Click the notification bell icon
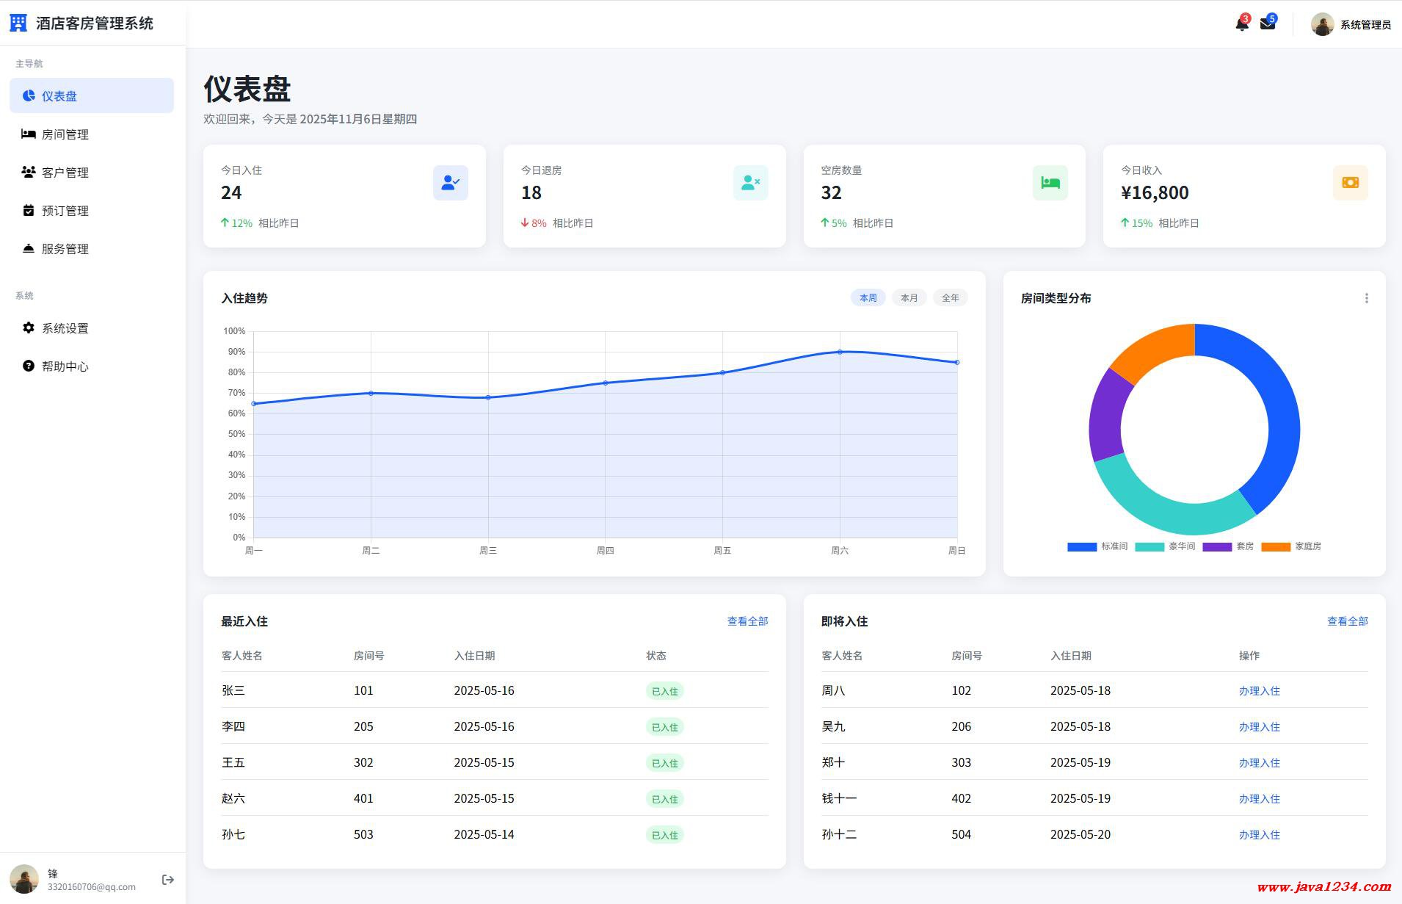The image size is (1402, 904). click(1241, 24)
